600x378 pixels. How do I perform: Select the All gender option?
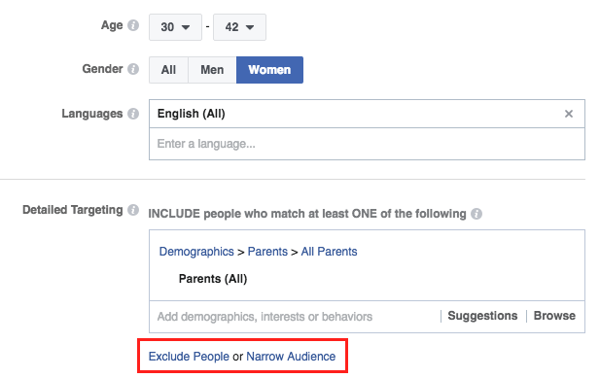[x=169, y=70]
